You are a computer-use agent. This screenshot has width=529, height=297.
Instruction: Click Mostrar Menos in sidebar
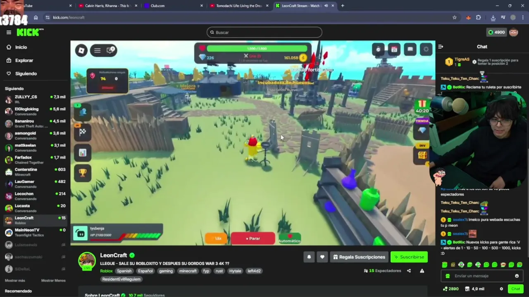[x=53, y=280]
